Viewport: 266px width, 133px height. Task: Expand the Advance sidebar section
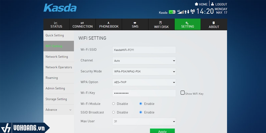pos(58,110)
